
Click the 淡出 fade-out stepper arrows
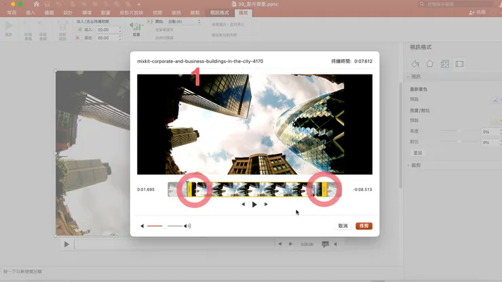pyautogui.click(x=120, y=38)
